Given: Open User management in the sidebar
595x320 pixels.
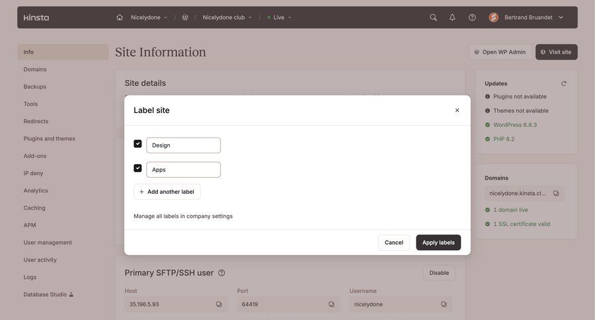Looking at the screenshot, I should (x=48, y=243).
